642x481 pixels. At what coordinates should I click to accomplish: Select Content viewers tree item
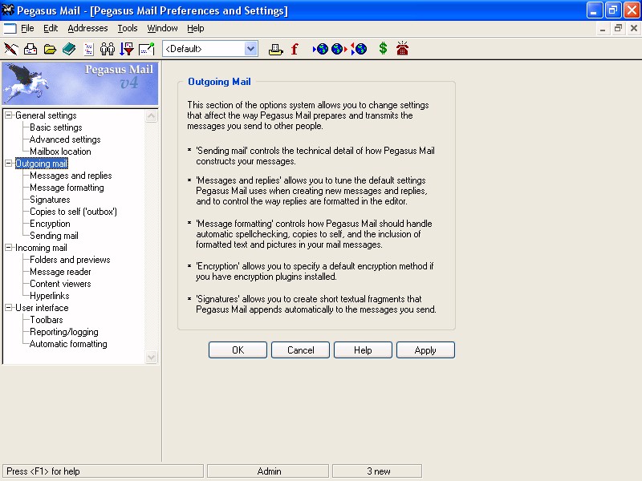[x=61, y=284]
